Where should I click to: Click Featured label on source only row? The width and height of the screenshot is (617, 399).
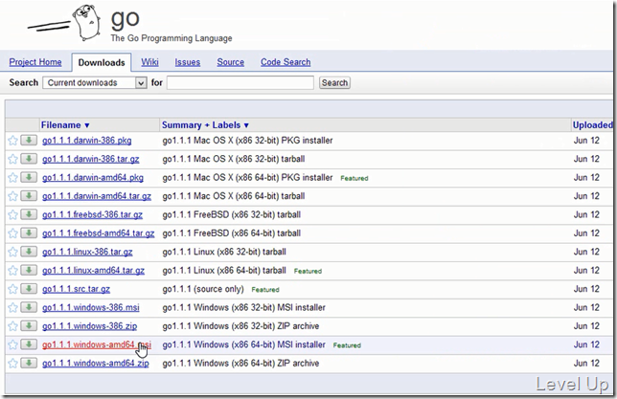coord(265,290)
